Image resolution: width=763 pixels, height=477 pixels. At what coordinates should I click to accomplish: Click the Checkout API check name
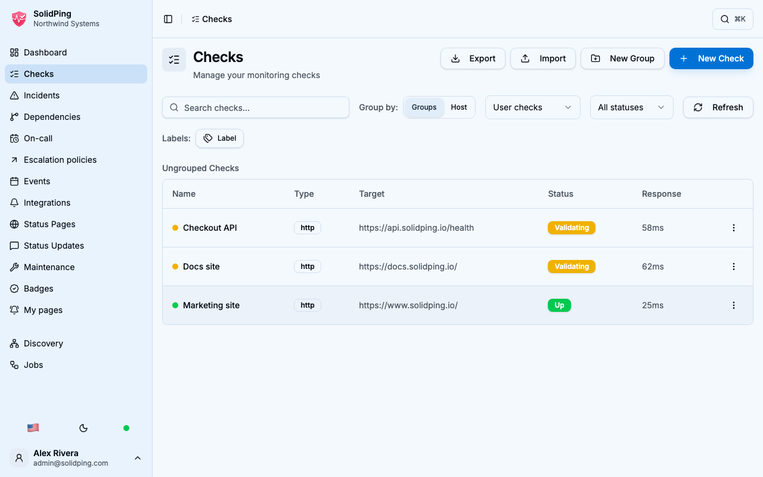(x=210, y=228)
